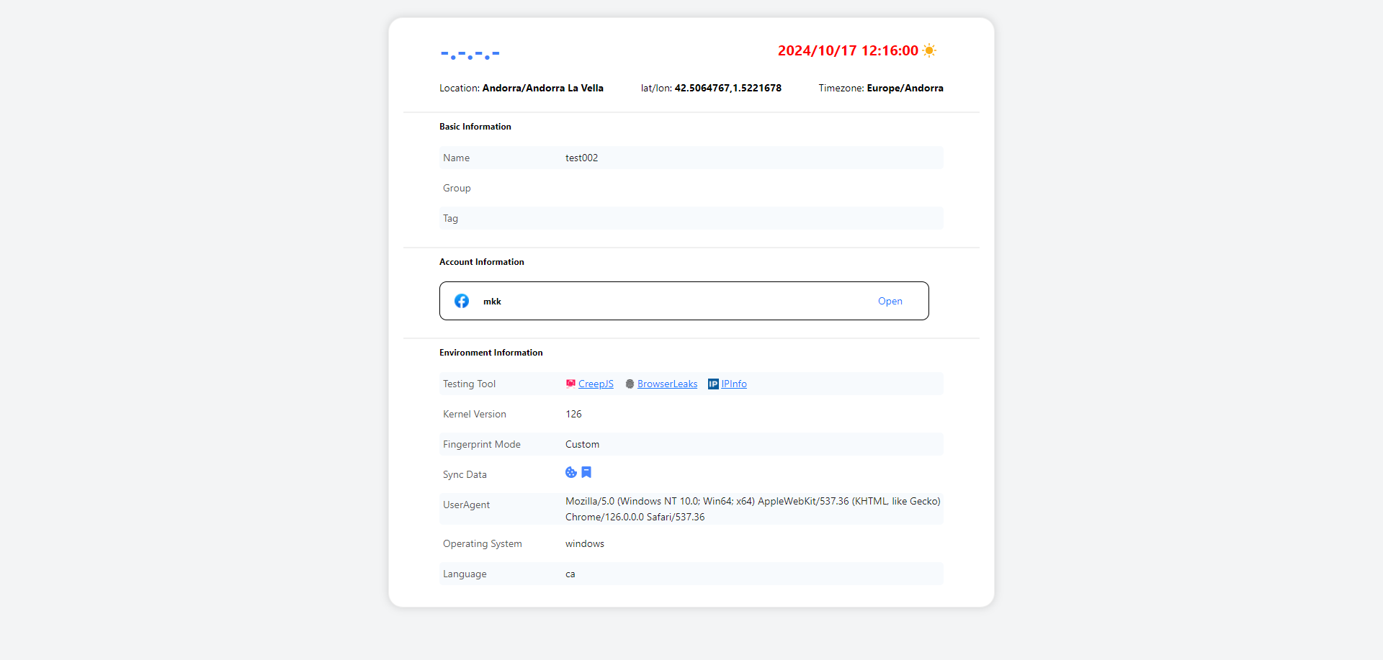
Task: Click the CreepJS icon
Action: tap(570, 384)
